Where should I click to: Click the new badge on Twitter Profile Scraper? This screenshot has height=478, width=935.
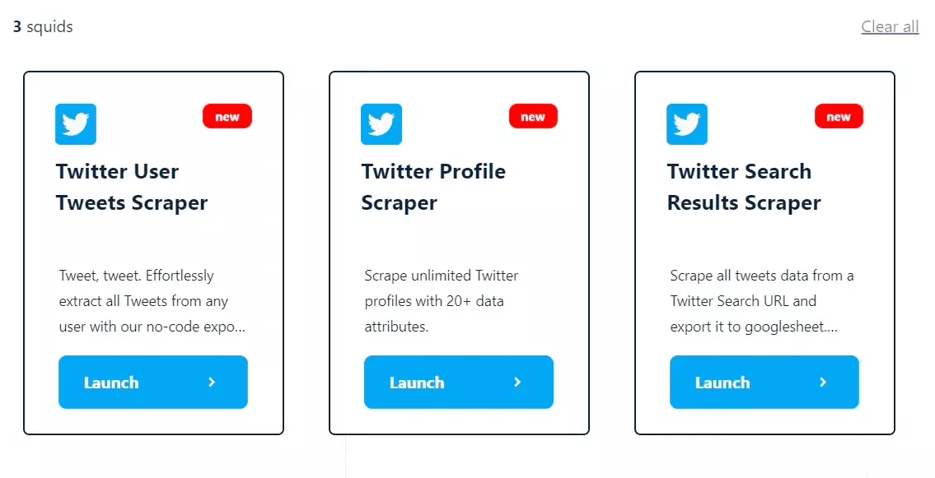pyautogui.click(x=533, y=117)
